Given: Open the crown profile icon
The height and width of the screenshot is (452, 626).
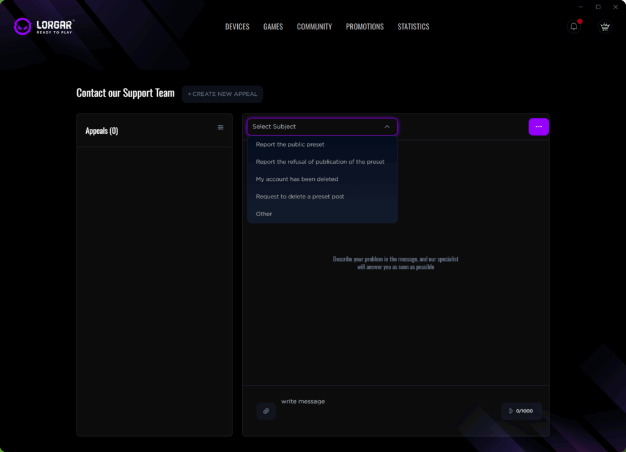Looking at the screenshot, I should pyautogui.click(x=605, y=26).
